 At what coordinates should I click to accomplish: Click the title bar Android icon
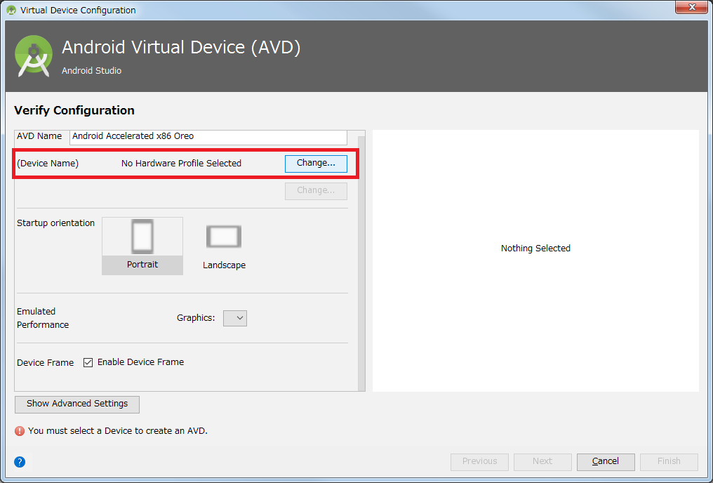point(11,10)
